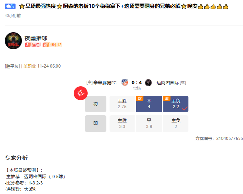Click the initial 平 4 odds cell
243x194 pixels.
(149, 104)
